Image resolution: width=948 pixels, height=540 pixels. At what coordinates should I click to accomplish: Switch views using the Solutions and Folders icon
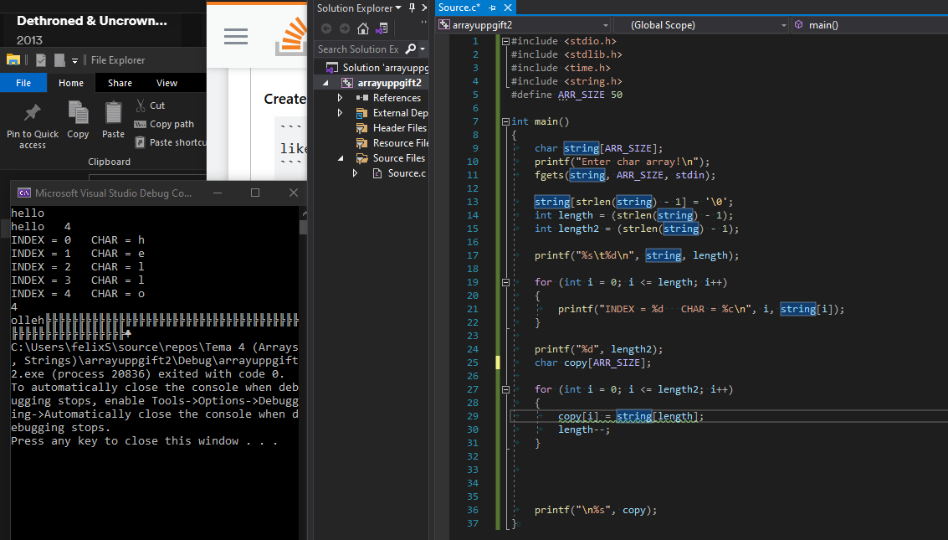pos(382,28)
